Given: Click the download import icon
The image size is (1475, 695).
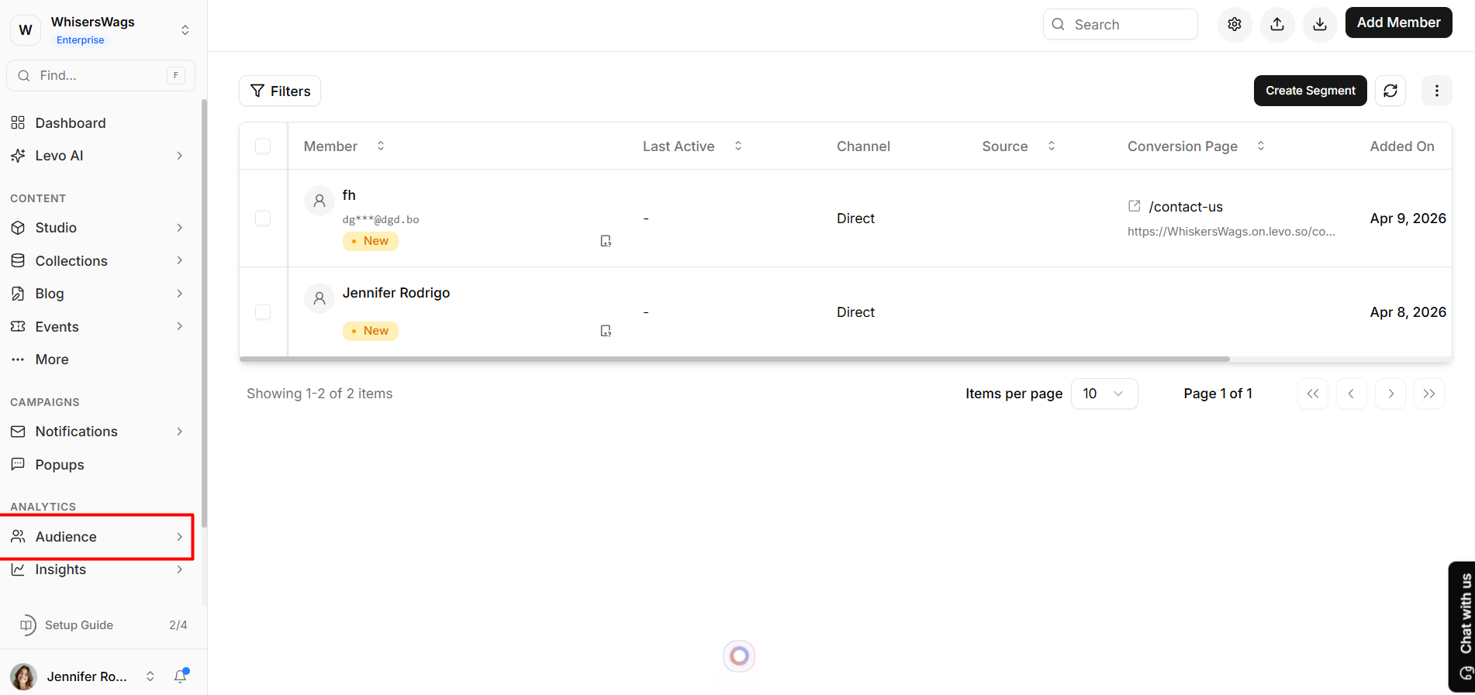Looking at the screenshot, I should point(1319,25).
